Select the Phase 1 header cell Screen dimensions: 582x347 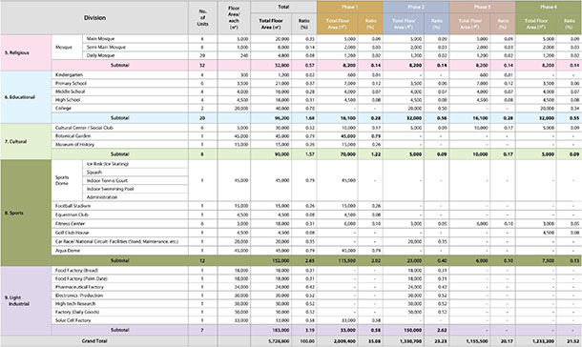pyautogui.click(x=349, y=7)
